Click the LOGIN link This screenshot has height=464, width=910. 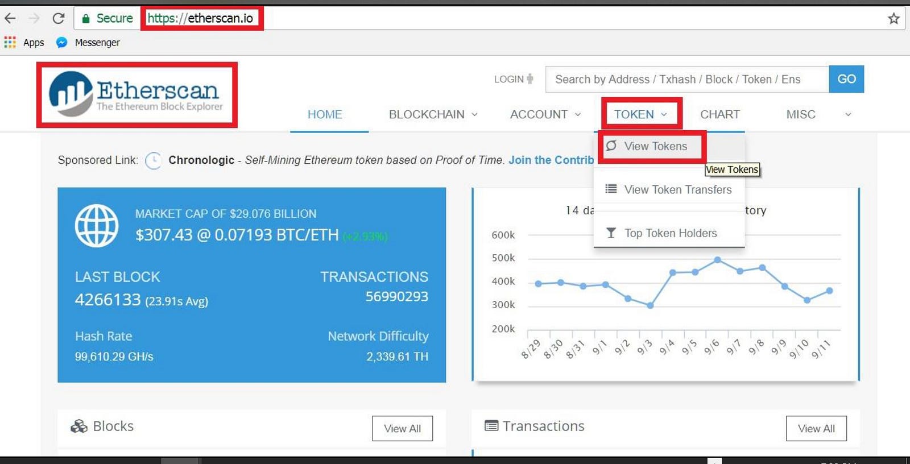pos(508,79)
